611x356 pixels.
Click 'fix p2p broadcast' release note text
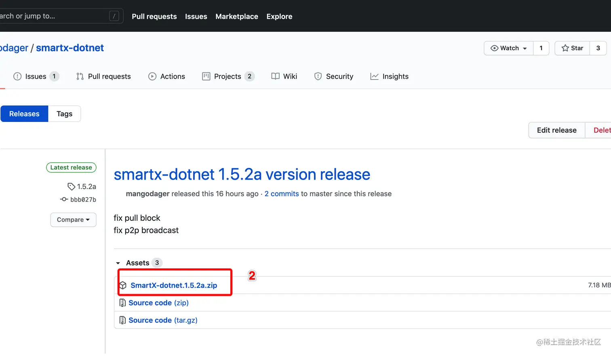tap(146, 230)
